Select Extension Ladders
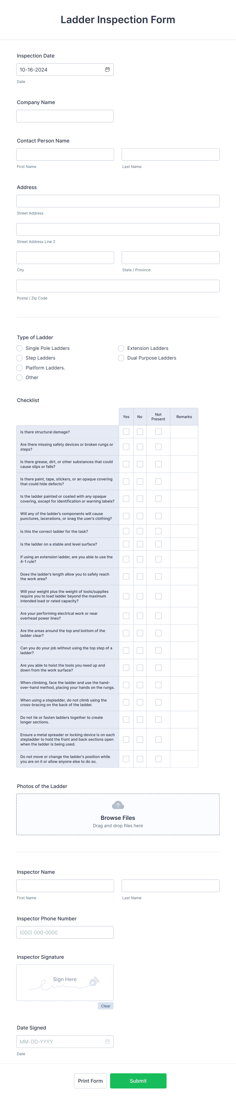This screenshot has height=1101, width=236. point(121,348)
